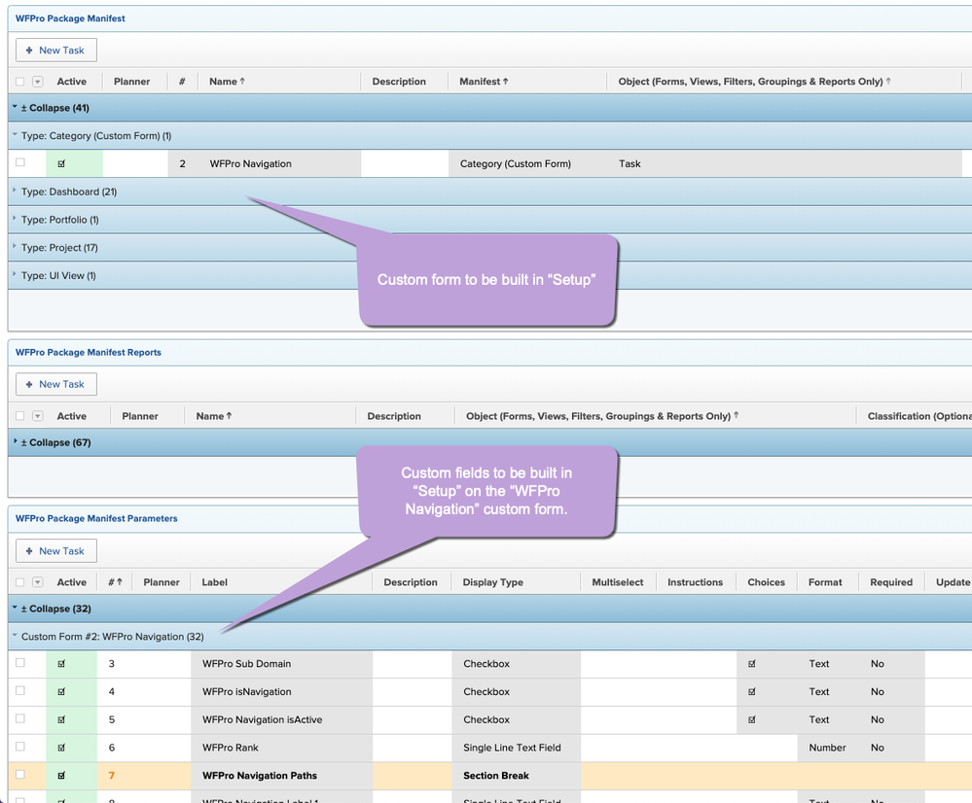The image size is (972, 803).
Task: Click the Choices checkmark icon for WFPro isNavigation
Action: [752, 691]
